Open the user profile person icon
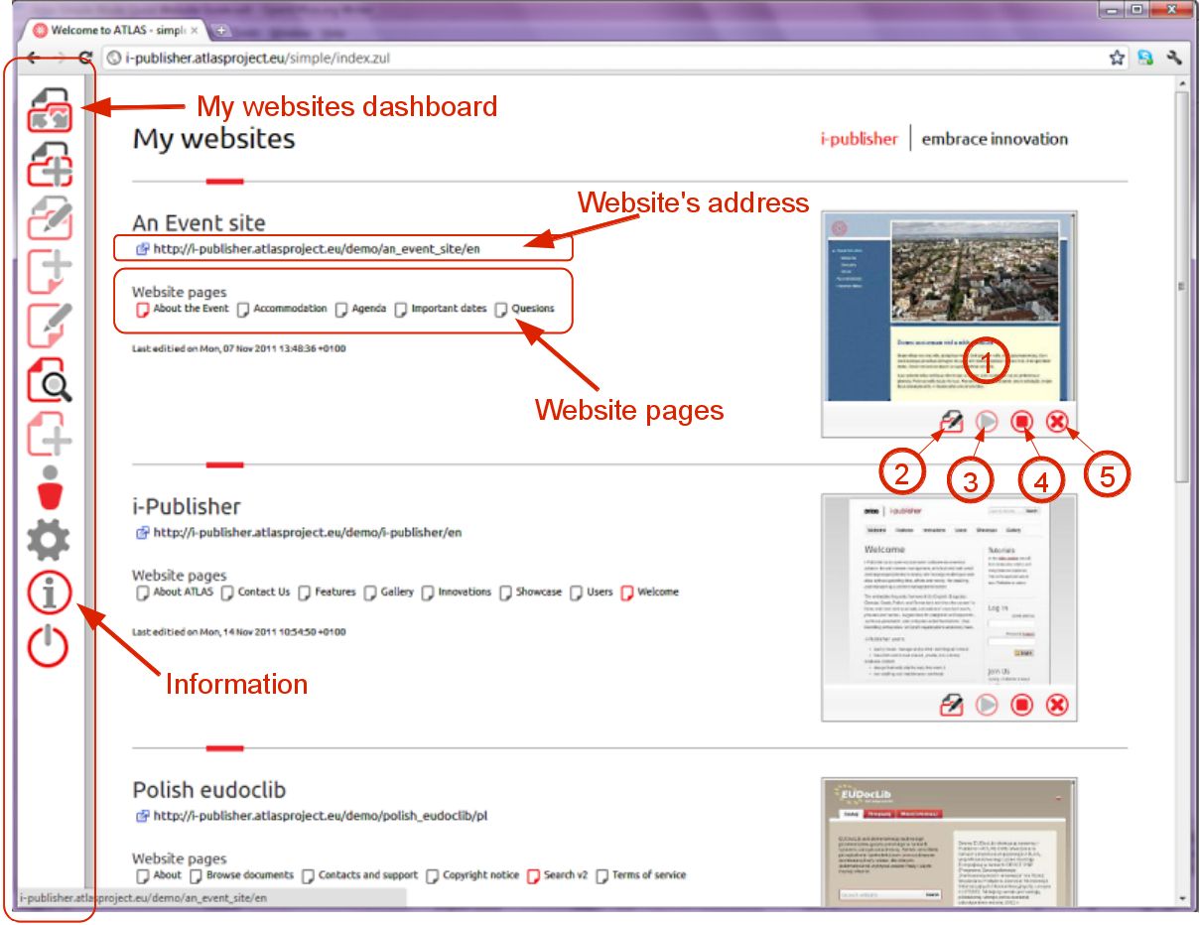This screenshot has width=1200, height=925. [49, 487]
